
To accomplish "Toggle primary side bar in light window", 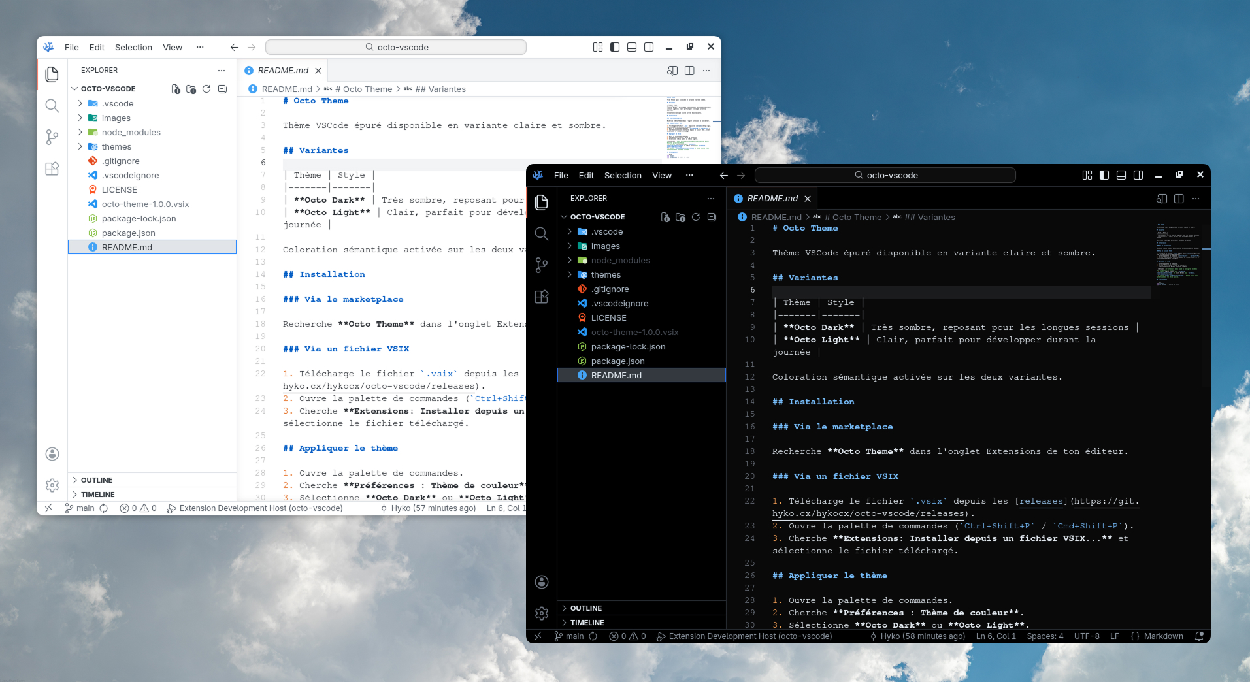I will tap(615, 47).
